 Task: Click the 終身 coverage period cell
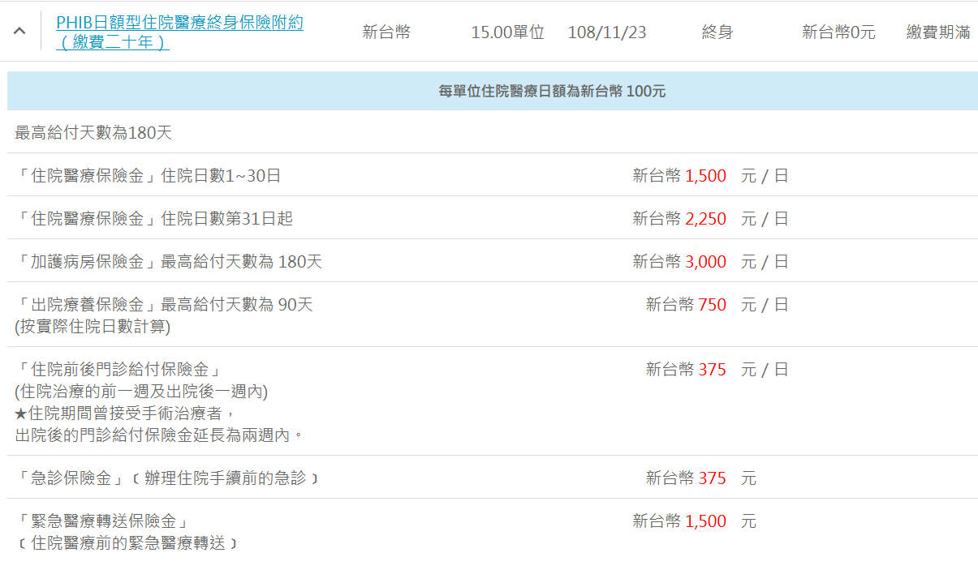coord(717,32)
